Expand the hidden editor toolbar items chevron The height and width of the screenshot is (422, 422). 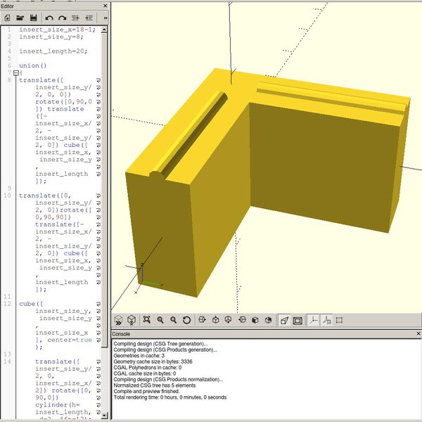tap(105, 18)
